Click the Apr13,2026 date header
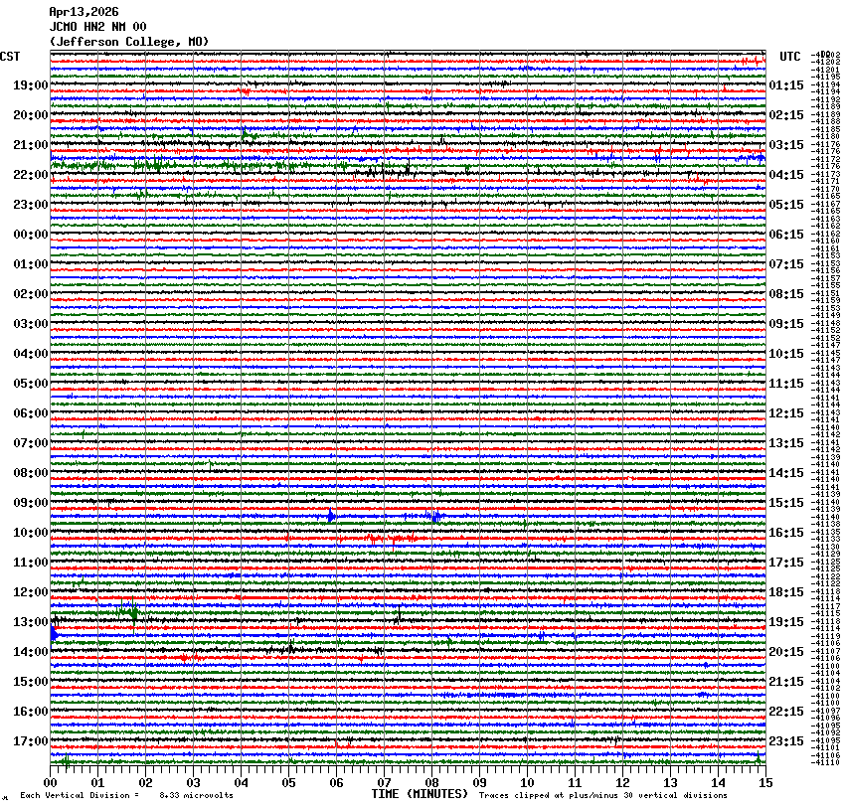 pos(84,12)
